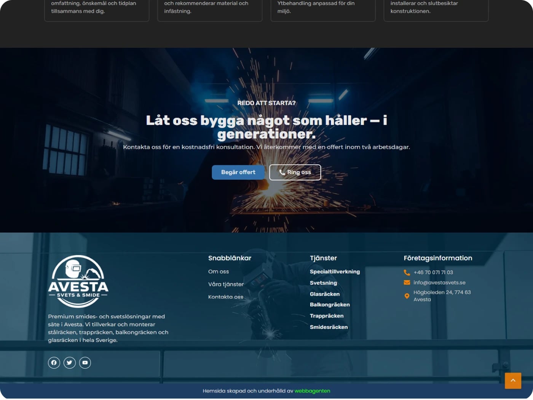This screenshot has height=400, width=533.
Task: Open the Glasräcken service link
Action: (x=325, y=294)
